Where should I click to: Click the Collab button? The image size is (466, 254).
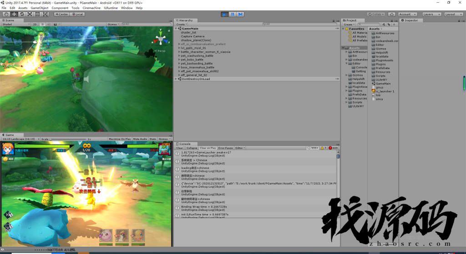coord(376,14)
